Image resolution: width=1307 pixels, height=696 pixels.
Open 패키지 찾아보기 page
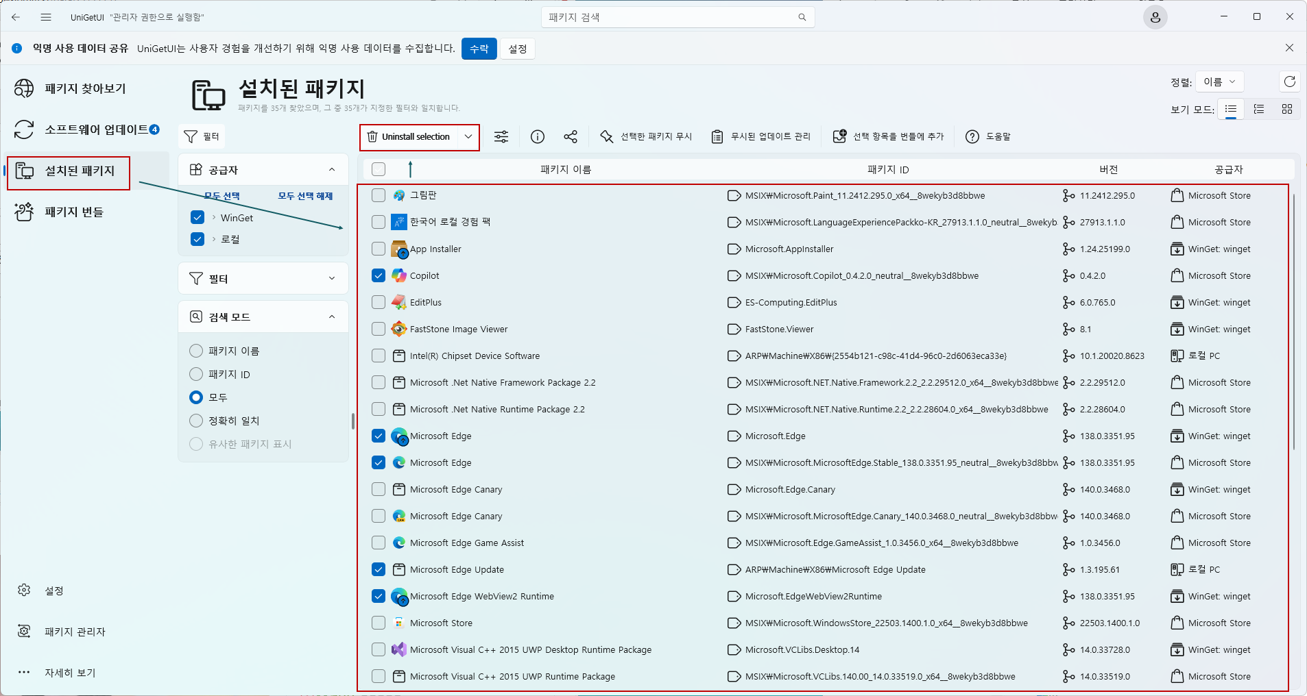click(x=87, y=88)
